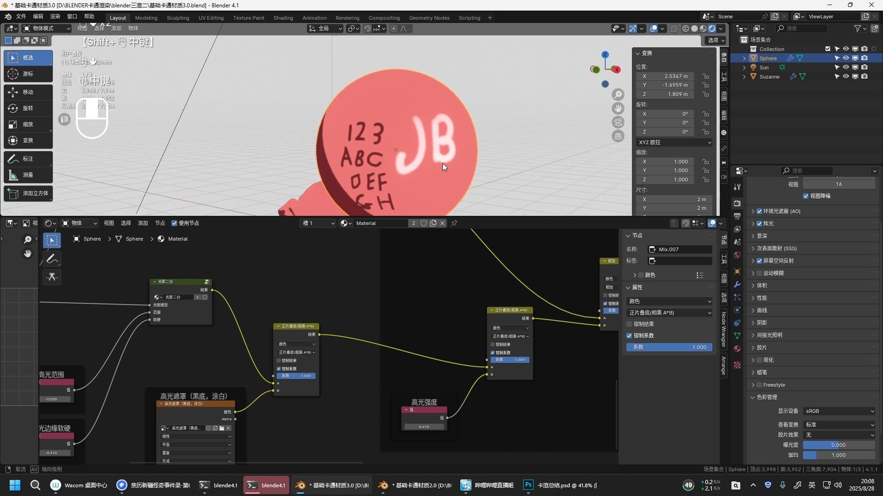Switch viewport shading to solid
Viewport: 883px width, 496px height.
tap(694, 28)
